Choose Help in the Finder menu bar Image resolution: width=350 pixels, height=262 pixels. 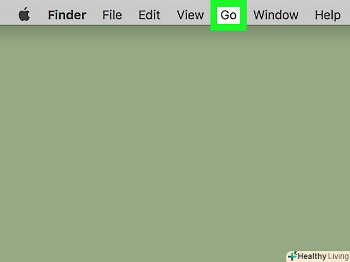coord(327,15)
